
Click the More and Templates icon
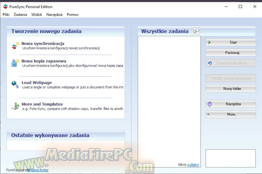(x=15, y=106)
